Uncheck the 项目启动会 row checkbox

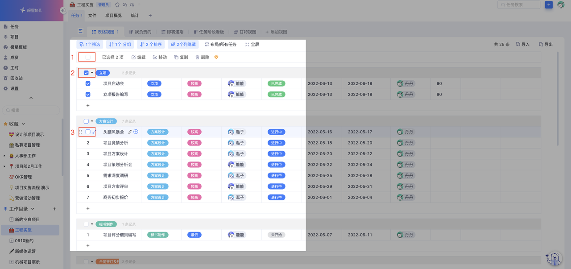tap(88, 83)
